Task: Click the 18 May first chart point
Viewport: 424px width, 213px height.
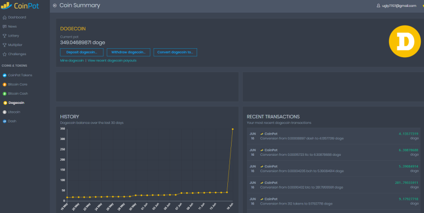Action: pyautogui.click(x=67, y=197)
